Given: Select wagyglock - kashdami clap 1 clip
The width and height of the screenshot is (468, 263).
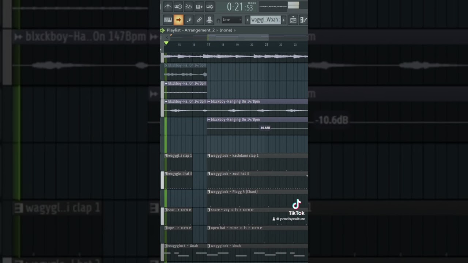Looking at the screenshot, I should click(257, 162).
